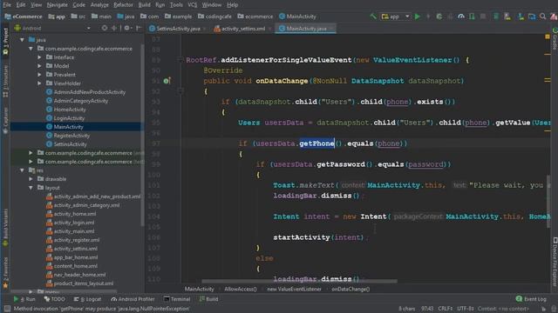
Task: Select LoginActivity in the project tree
Action: click(69, 118)
